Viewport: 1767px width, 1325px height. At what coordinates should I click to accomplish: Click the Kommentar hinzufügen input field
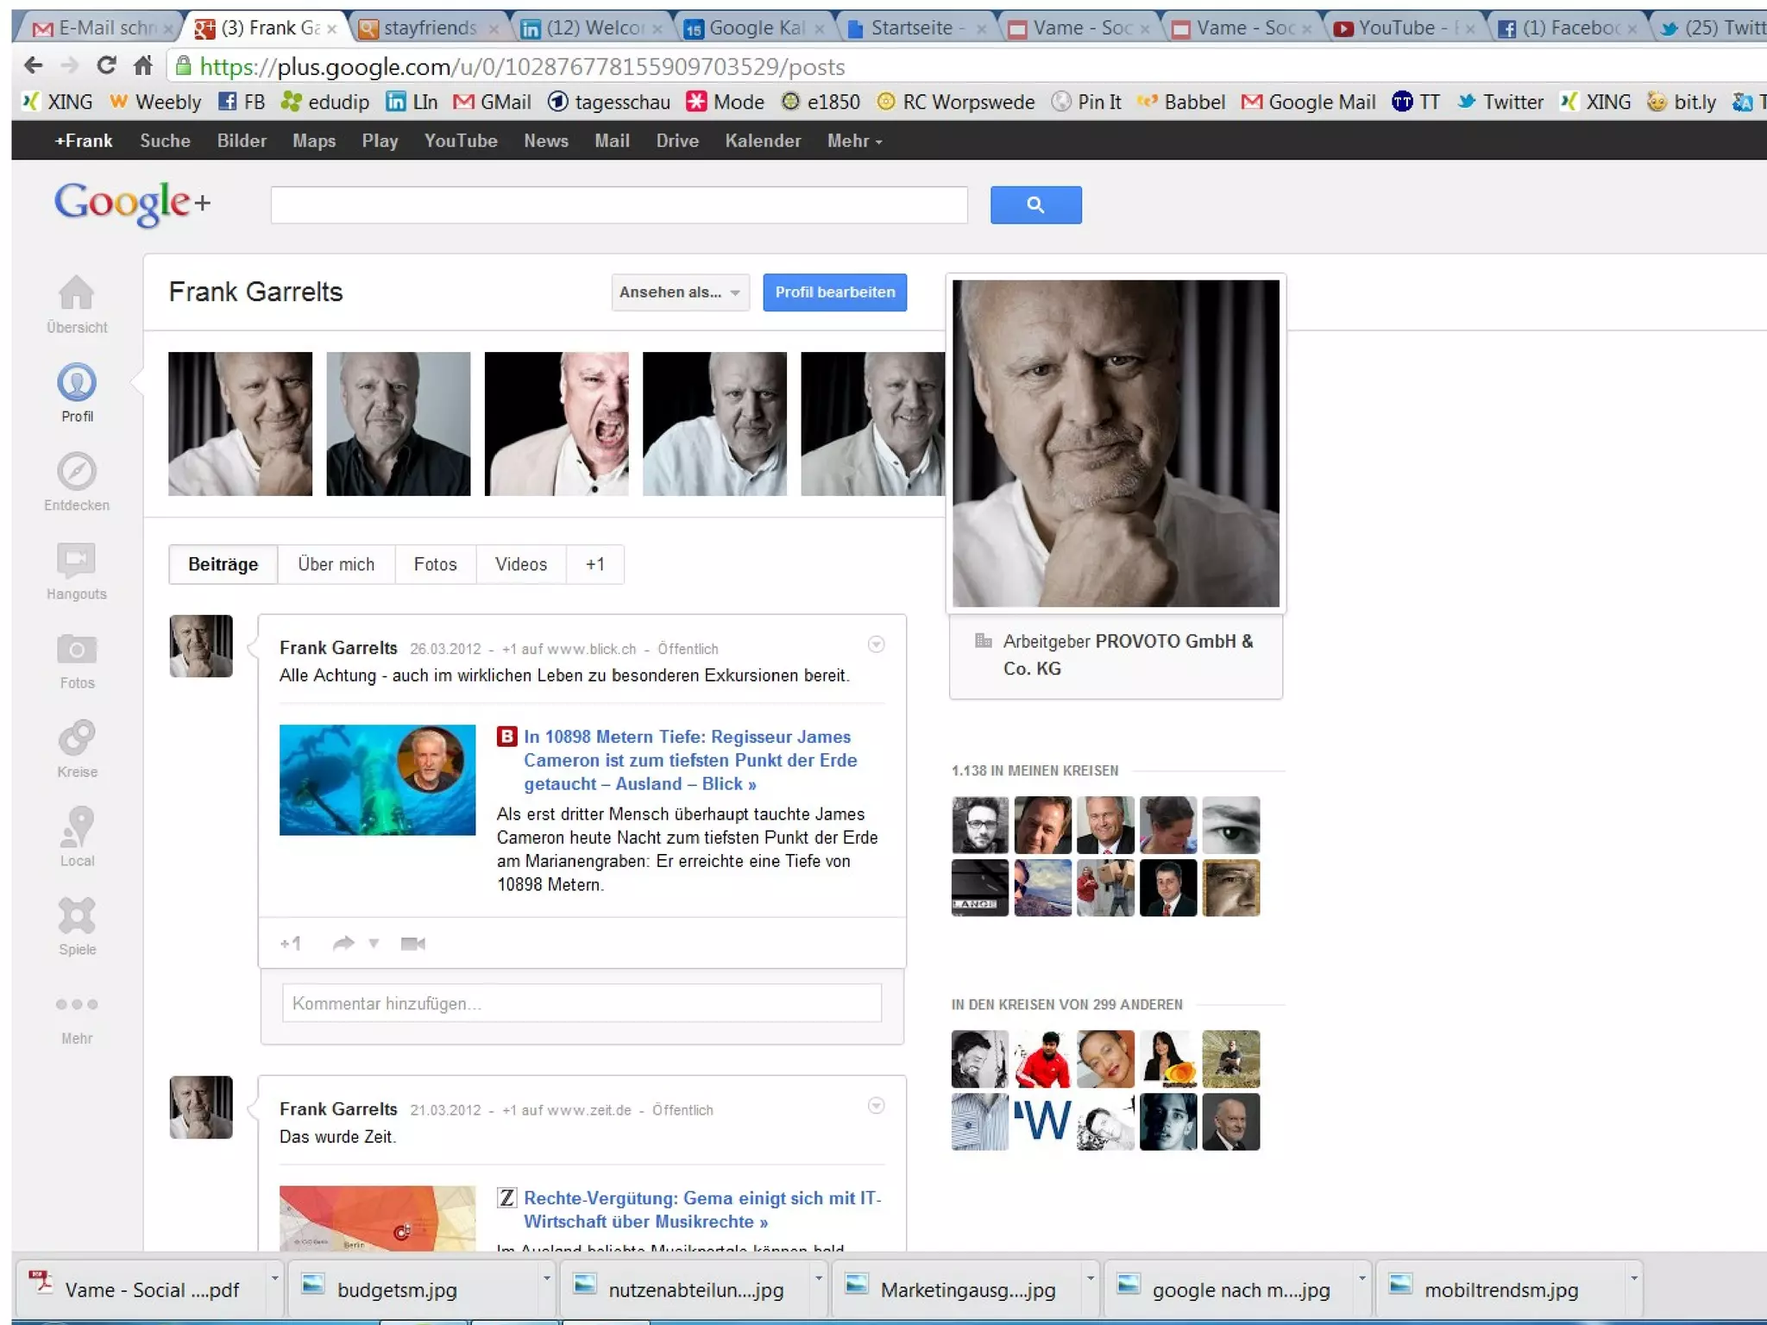(x=582, y=1003)
